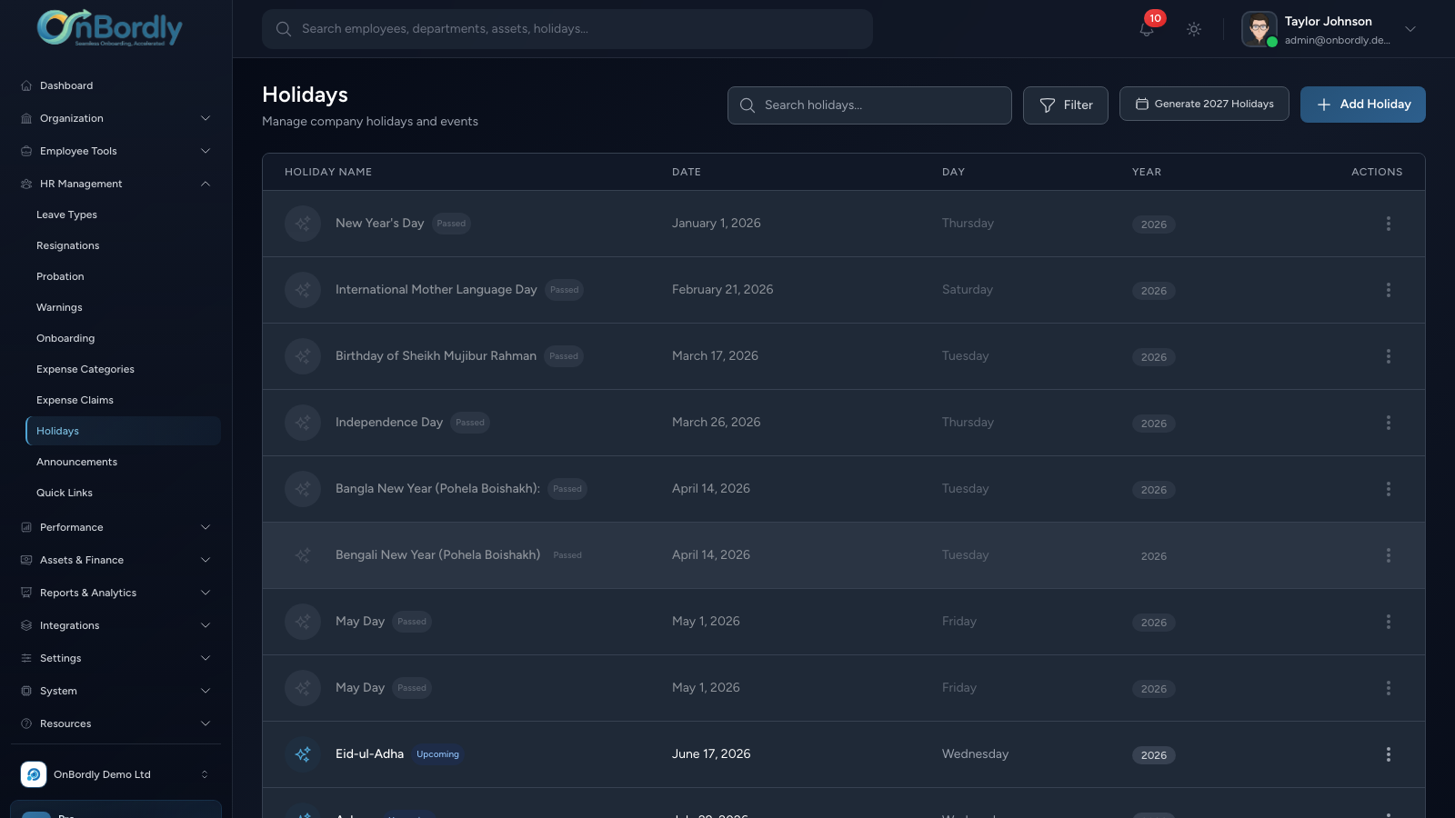Screen dimensions: 1455x818
Task: Navigate to Onboarding
Action: pyautogui.click(x=123, y=338)
